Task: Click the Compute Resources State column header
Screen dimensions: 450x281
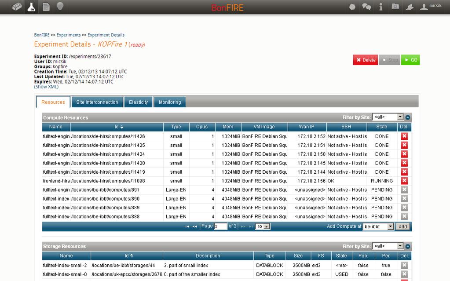Action: pos(382,127)
